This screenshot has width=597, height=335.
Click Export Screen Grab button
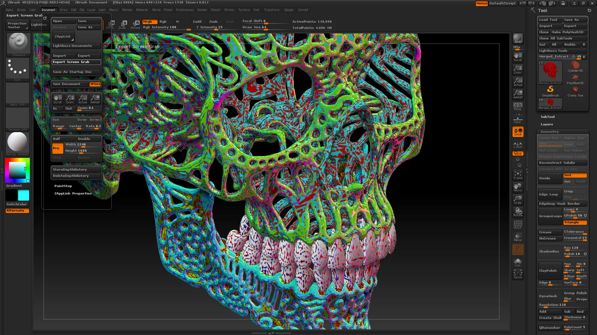tap(76, 62)
